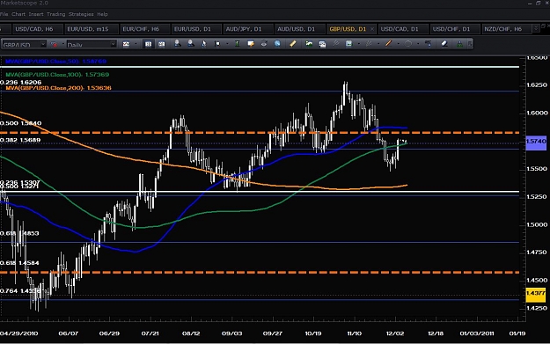Select the ABC text label tool
The image size is (550, 344).
click(428, 43)
